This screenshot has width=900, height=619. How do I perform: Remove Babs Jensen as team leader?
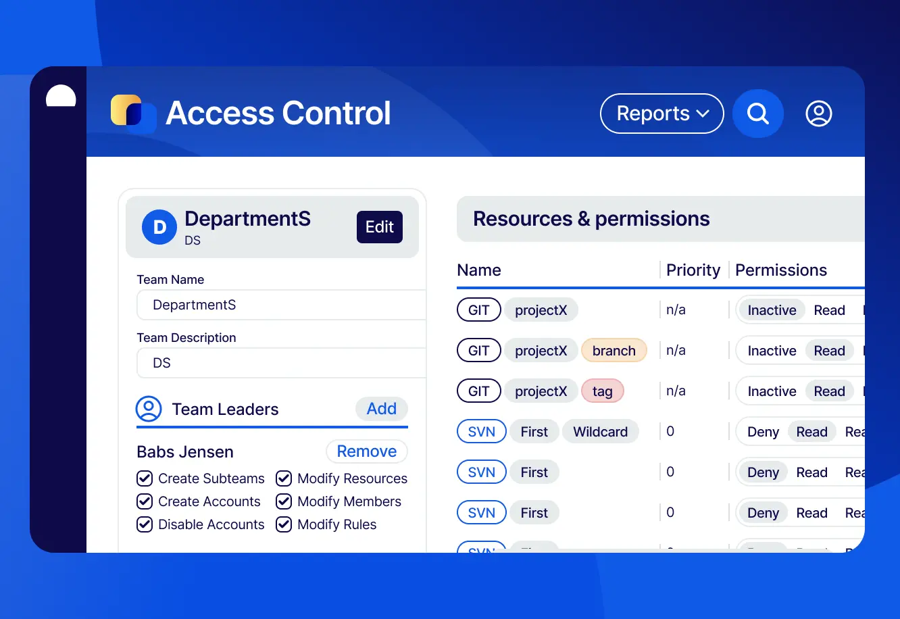click(367, 451)
